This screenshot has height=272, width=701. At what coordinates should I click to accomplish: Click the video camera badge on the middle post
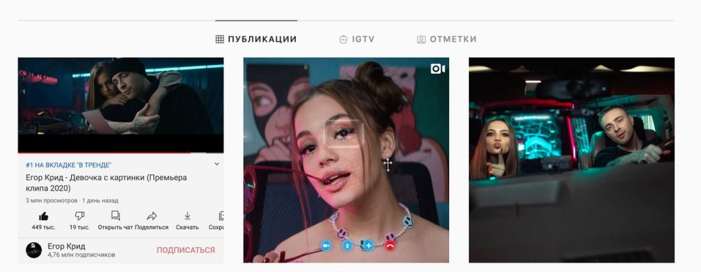tap(437, 68)
